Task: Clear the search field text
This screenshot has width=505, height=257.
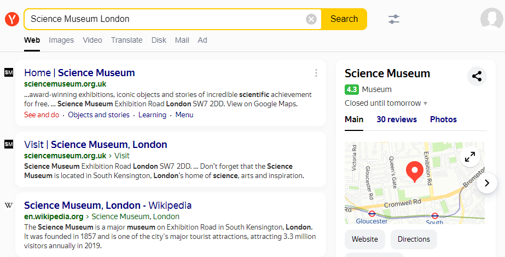Action: [311, 19]
